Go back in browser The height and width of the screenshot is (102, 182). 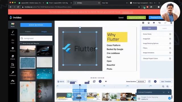tap(11, 7)
